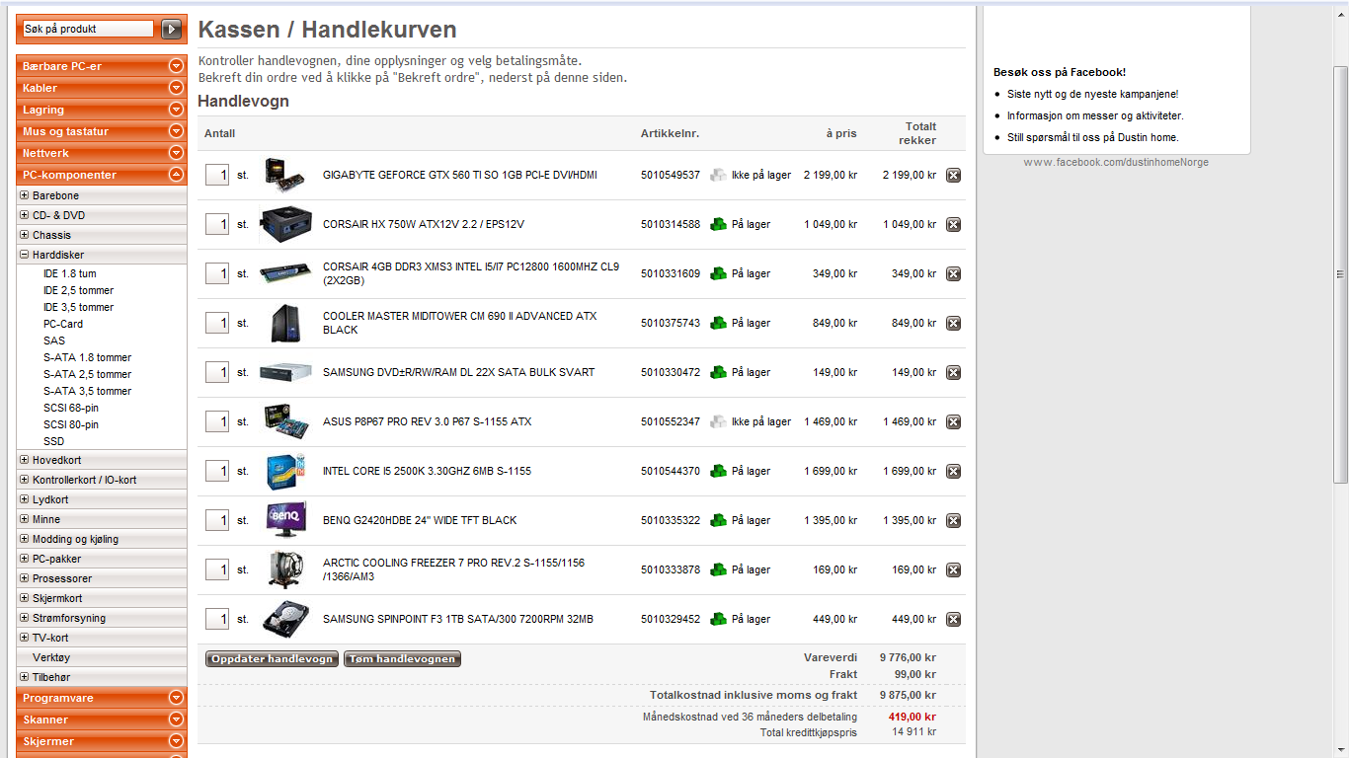
Task: Open BenQ monitor thumbnail image
Action: 286,520
